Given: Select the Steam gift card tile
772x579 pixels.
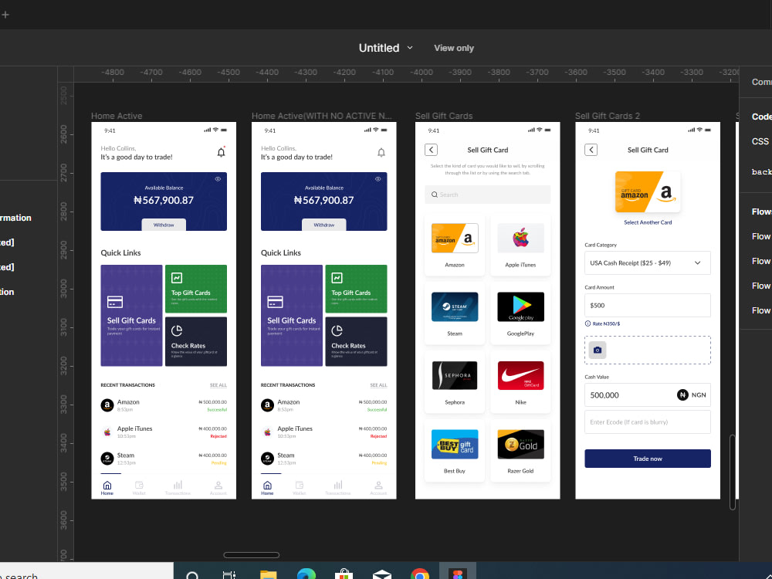Looking at the screenshot, I should point(455,313).
